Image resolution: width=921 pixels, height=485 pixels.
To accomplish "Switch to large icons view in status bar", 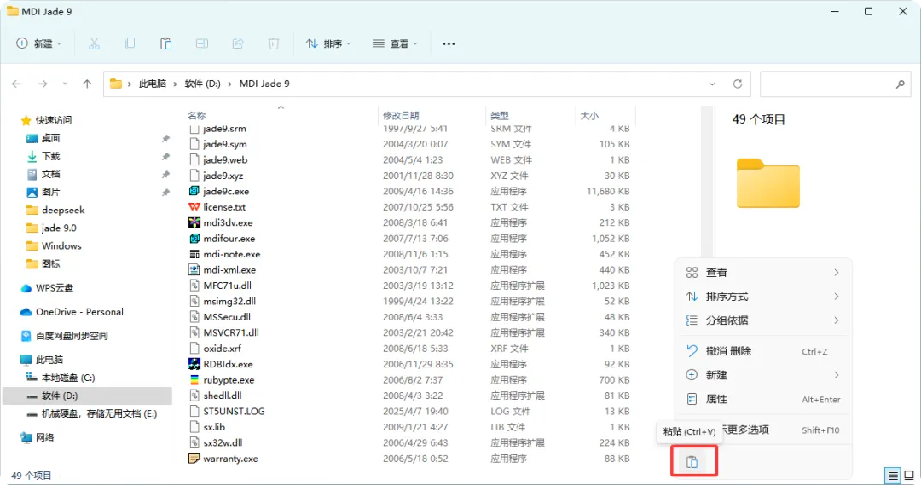I will point(909,475).
